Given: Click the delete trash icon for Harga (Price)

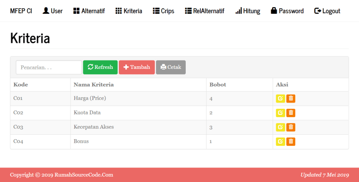Looking at the screenshot, I should 291,99.
